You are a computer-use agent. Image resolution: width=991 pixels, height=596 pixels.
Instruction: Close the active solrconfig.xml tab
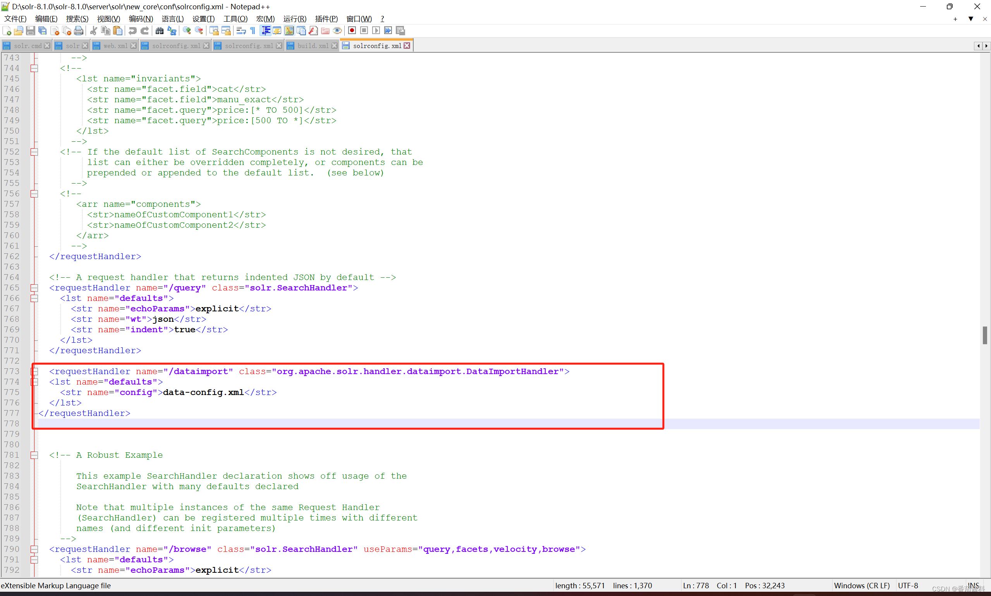pyautogui.click(x=407, y=46)
